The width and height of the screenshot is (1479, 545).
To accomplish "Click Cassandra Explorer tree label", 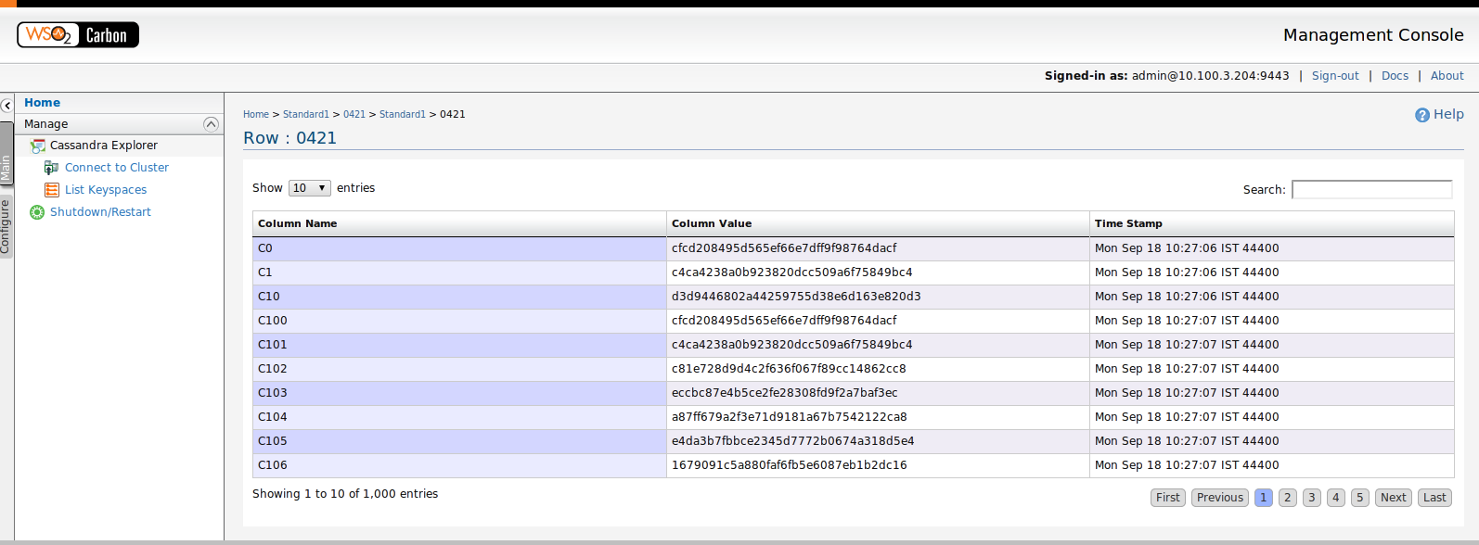I will coord(104,146).
